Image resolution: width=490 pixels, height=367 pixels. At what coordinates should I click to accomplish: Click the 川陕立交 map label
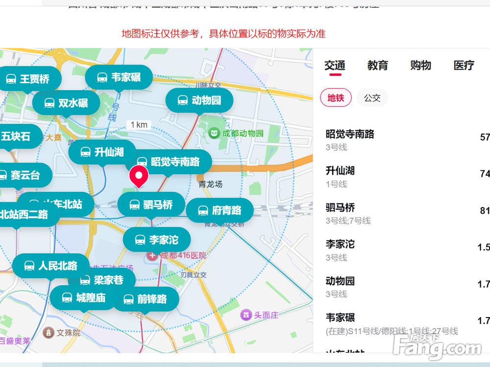[208, 85]
